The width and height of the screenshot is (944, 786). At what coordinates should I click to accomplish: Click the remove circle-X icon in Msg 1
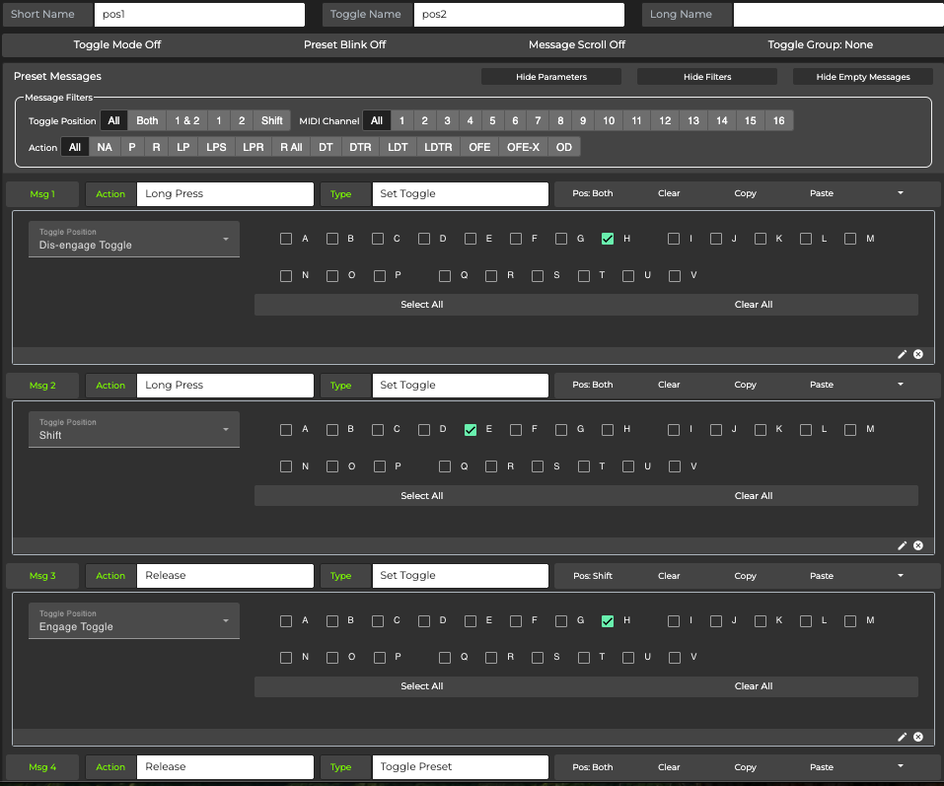click(x=918, y=354)
